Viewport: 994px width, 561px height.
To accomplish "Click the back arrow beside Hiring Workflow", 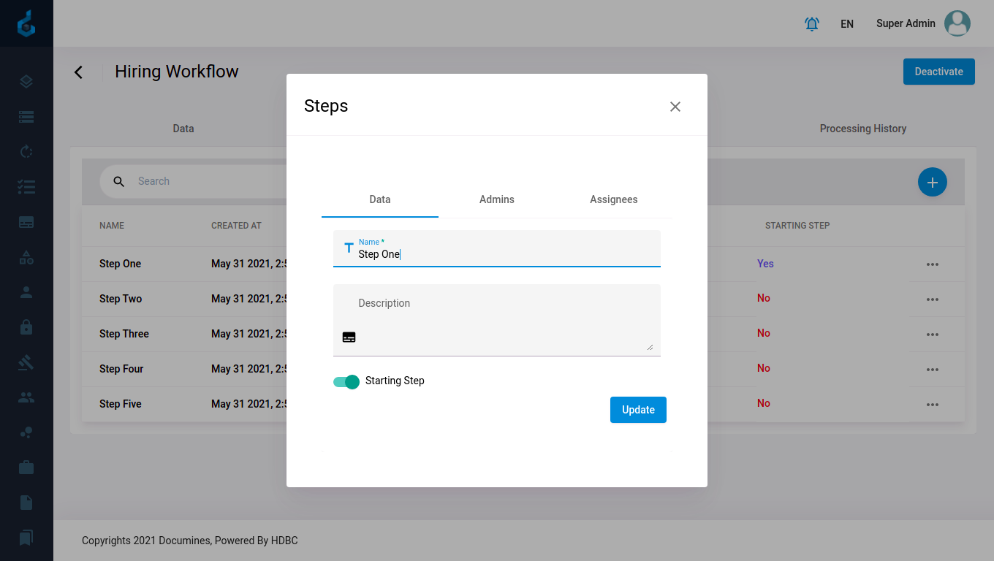I will point(79,72).
